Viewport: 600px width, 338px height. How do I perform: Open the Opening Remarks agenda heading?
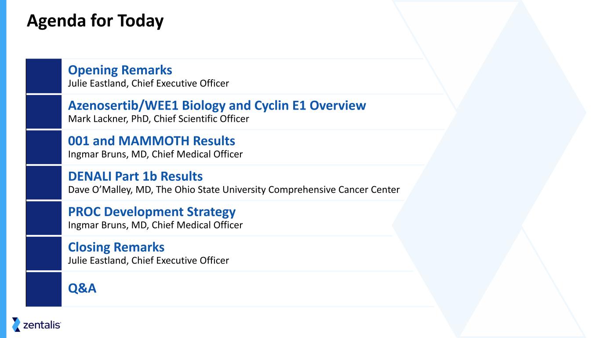120,70
